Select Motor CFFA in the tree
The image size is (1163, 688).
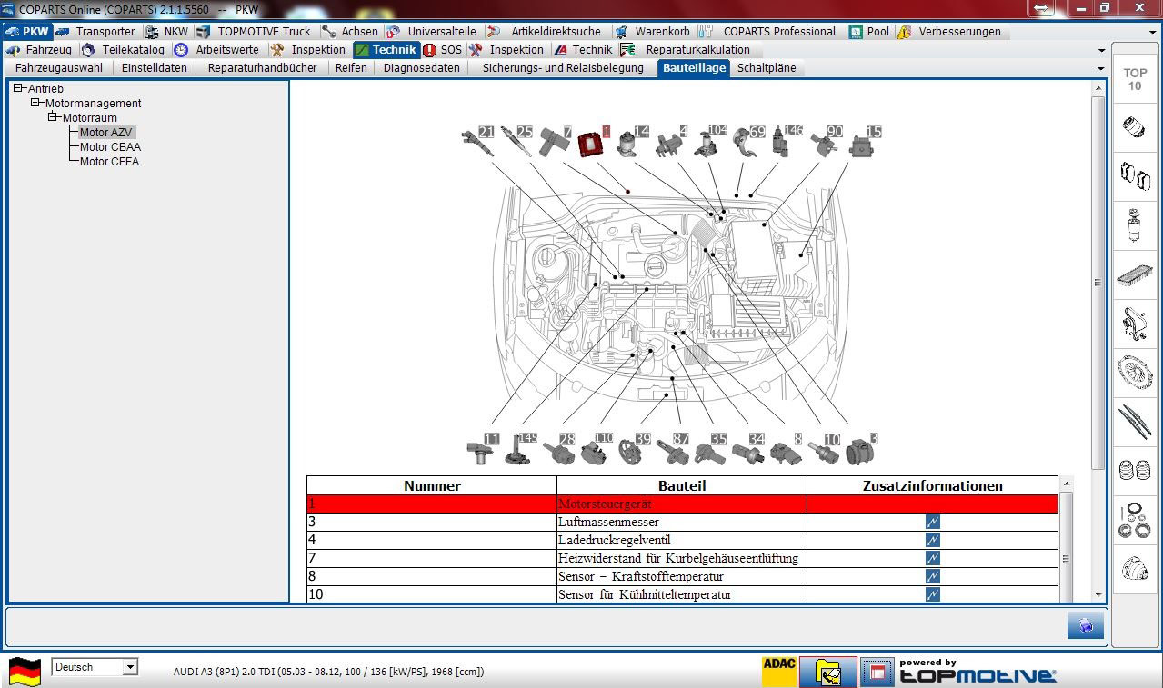coord(109,161)
